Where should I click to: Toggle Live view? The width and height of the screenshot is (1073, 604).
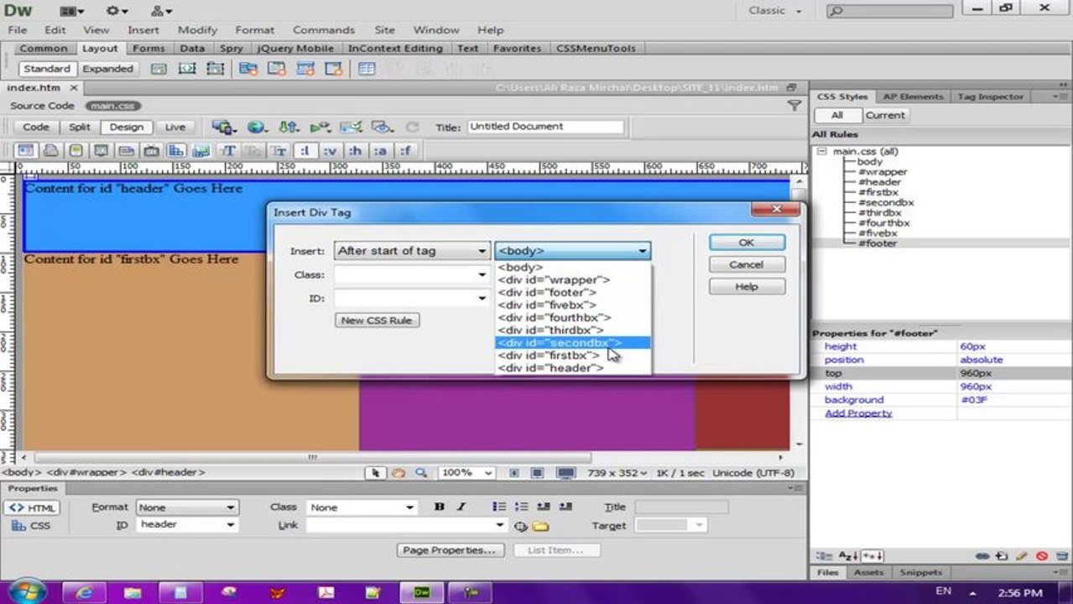pyautogui.click(x=175, y=128)
